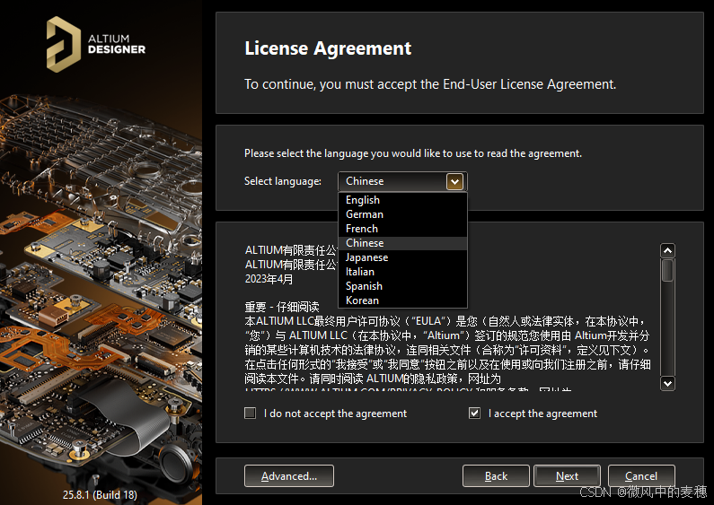Click the Select language combo box field
714x505 pixels.
tap(402, 181)
